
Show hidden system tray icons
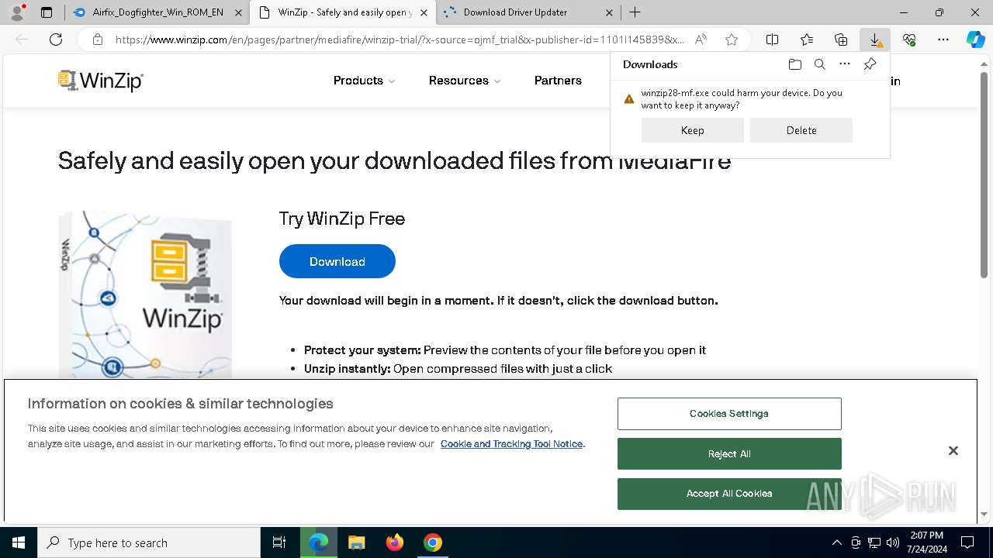(836, 542)
